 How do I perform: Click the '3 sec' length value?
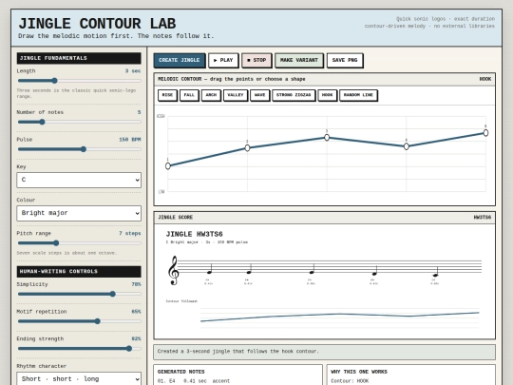point(133,71)
